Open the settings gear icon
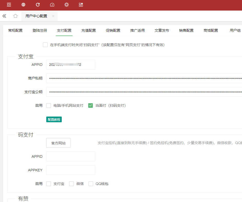The image size is (242, 202). [x=67, y=5]
